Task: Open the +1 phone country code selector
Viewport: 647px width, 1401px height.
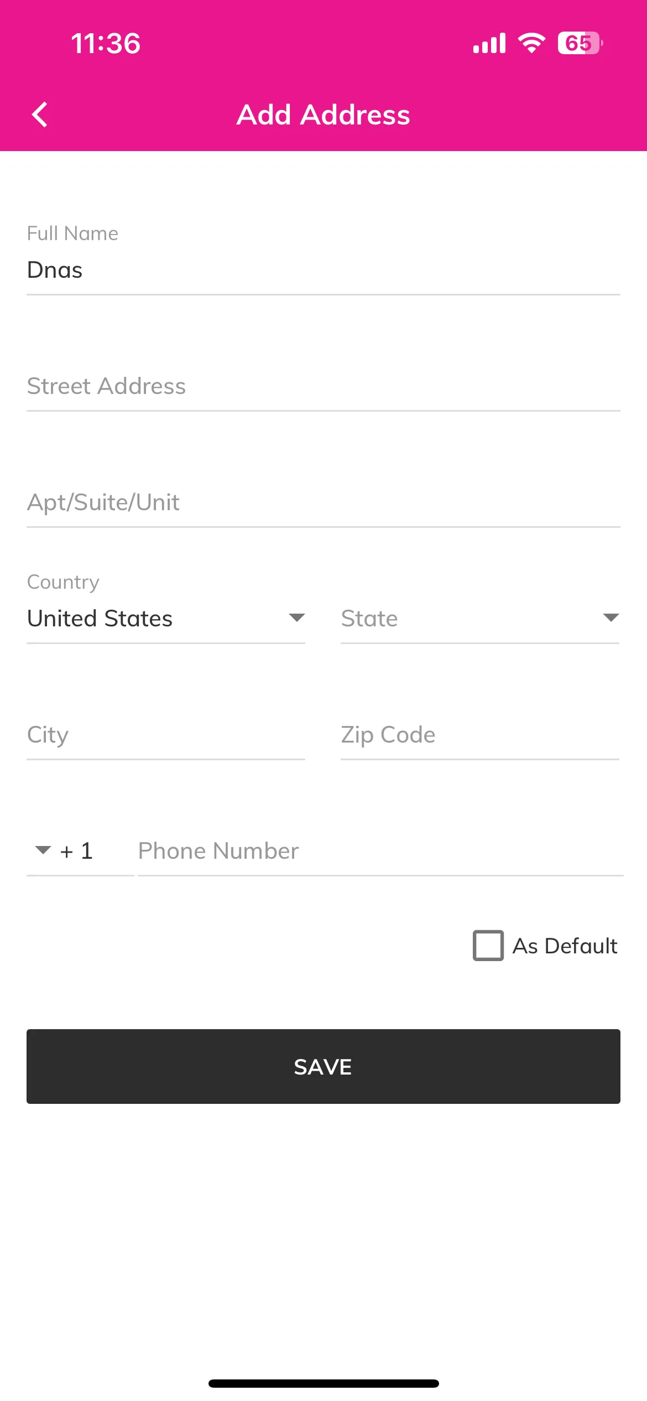Action: [x=80, y=850]
